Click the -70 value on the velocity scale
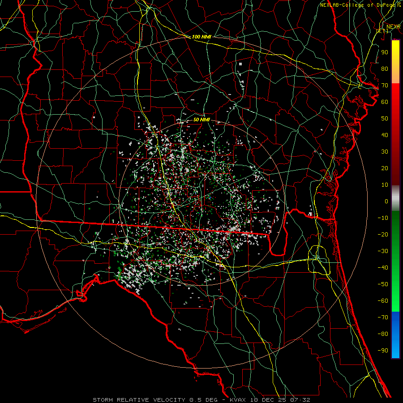Viewport: 403px width, 403px height. [383, 317]
